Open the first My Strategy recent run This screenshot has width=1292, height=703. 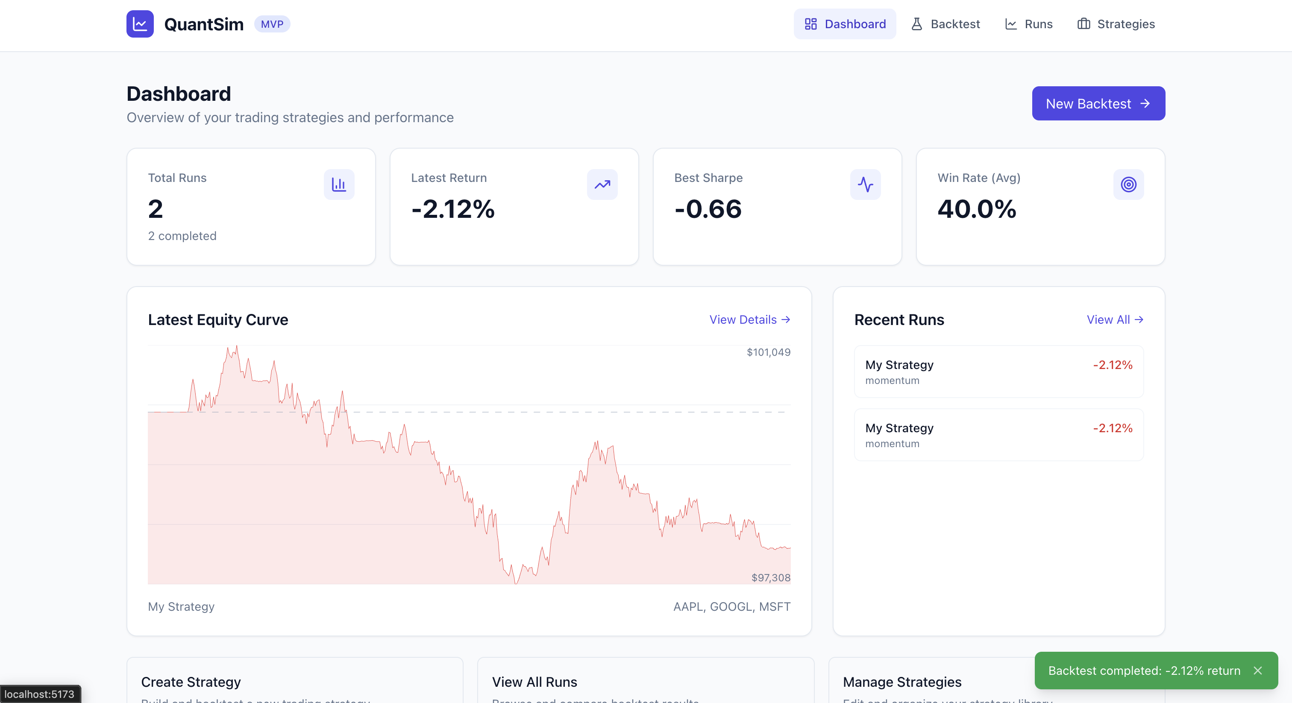click(x=998, y=372)
